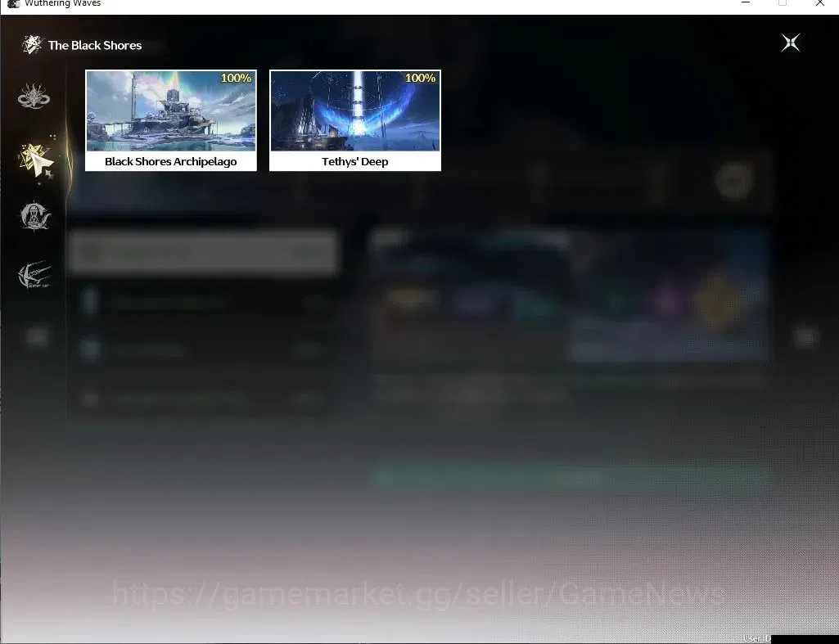Open the Tethys' Deep card

click(x=354, y=120)
